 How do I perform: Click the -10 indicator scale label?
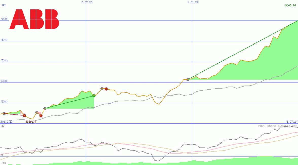3,163
